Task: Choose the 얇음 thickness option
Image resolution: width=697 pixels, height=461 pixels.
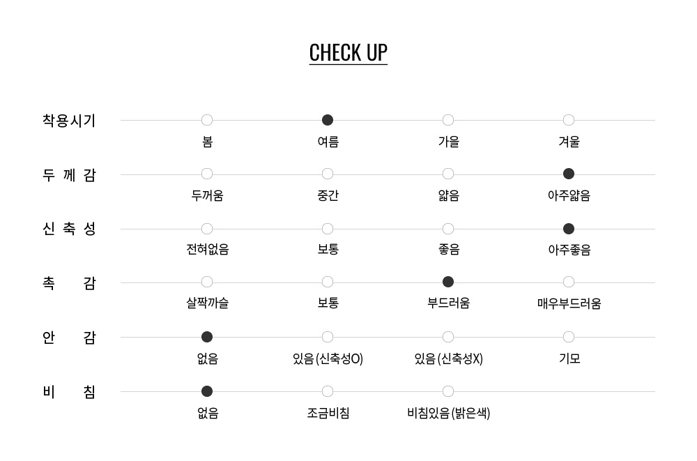Action: pyautogui.click(x=448, y=174)
